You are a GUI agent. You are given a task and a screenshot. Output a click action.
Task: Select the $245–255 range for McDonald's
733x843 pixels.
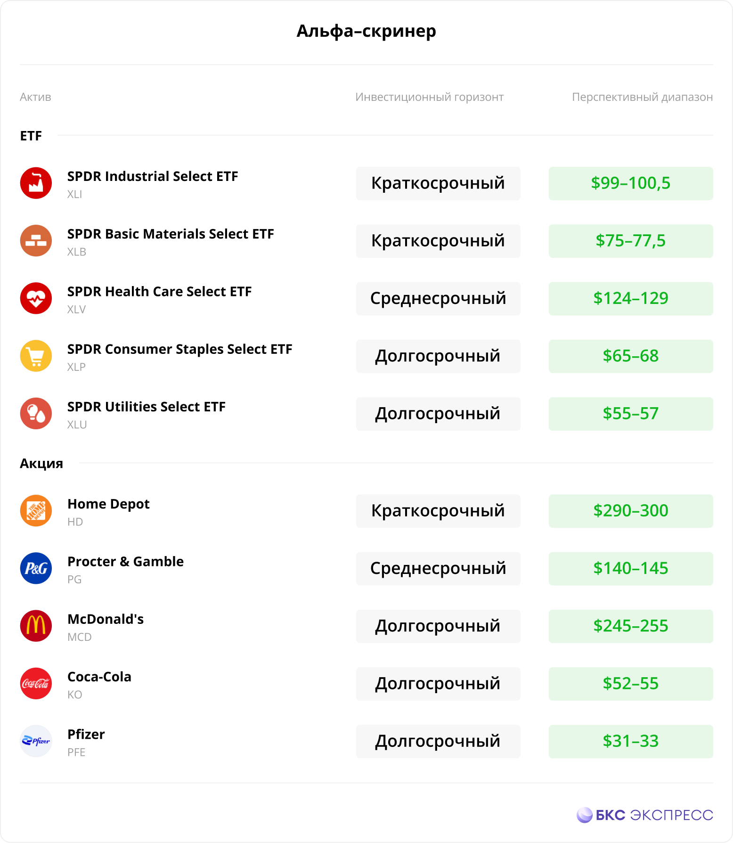point(631,626)
